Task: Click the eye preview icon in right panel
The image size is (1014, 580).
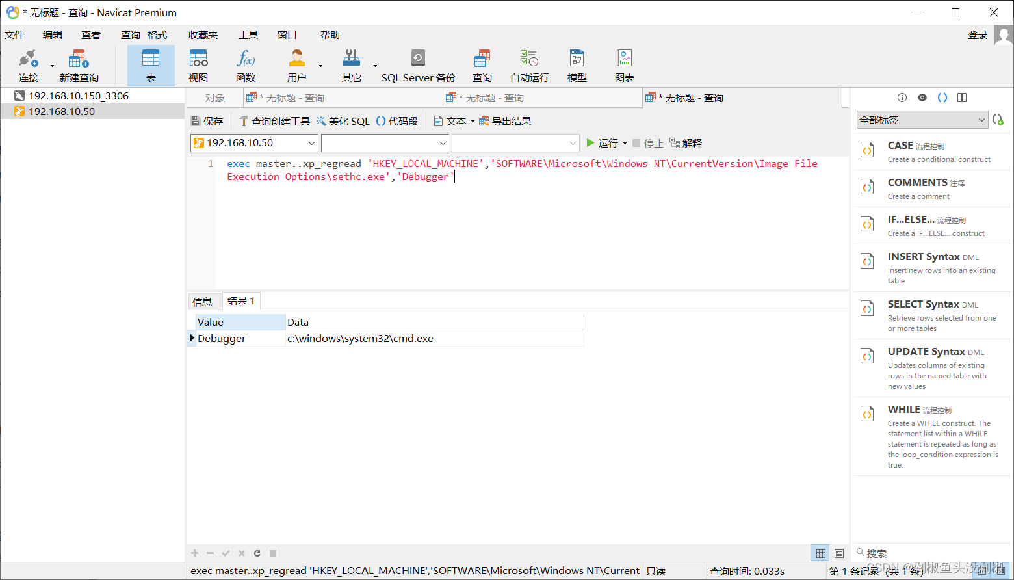Action: [922, 98]
